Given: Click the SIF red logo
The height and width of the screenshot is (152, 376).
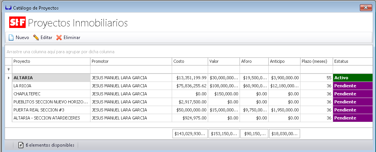Looking at the screenshot, I should (x=18, y=23).
